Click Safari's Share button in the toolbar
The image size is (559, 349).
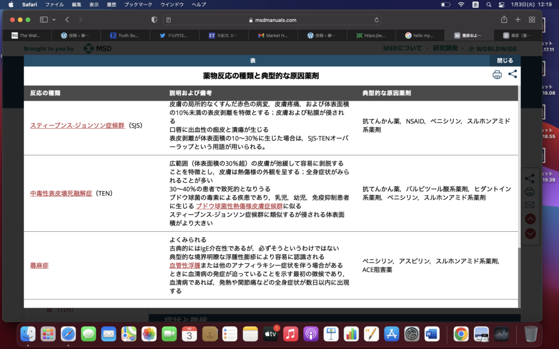[x=503, y=20]
